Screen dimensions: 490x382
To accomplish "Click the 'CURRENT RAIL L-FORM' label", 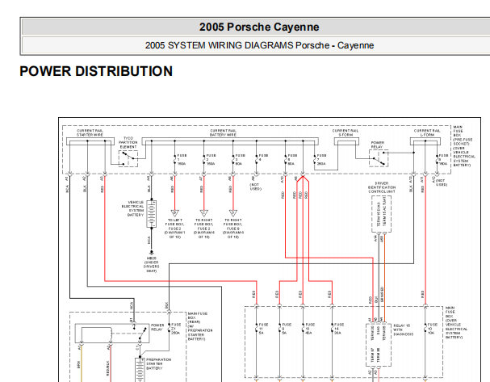I will pos(427,132).
